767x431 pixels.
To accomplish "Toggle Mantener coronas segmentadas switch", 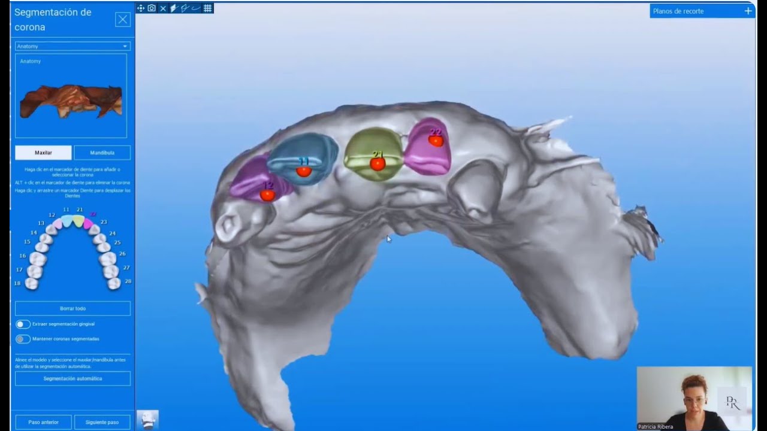I will pos(23,339).
